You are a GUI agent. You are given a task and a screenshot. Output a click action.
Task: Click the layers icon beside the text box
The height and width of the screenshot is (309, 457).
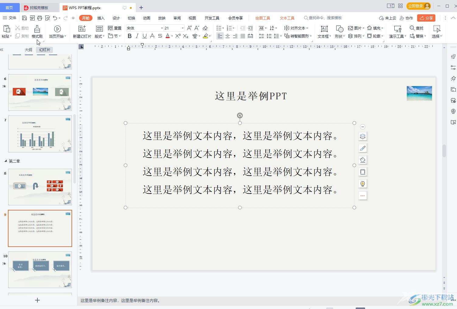pos(362,136)
